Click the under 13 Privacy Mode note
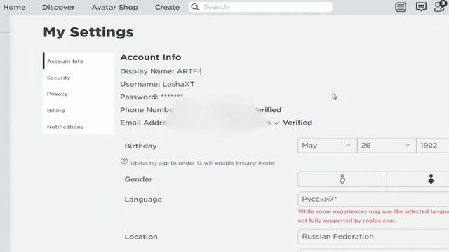Viewport: 449px width, 252px height. click(203, 163)
